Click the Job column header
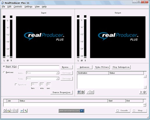 click(12, 101)
